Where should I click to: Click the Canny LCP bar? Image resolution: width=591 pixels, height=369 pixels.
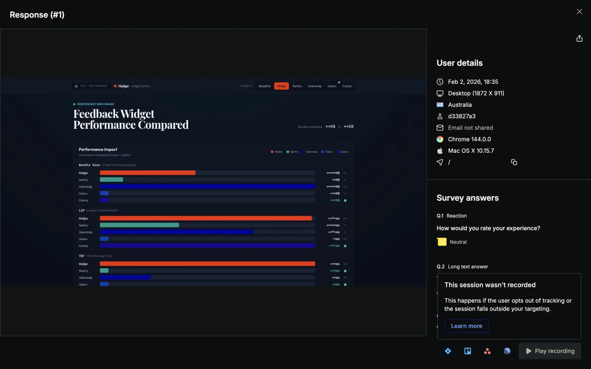[207, 246]
